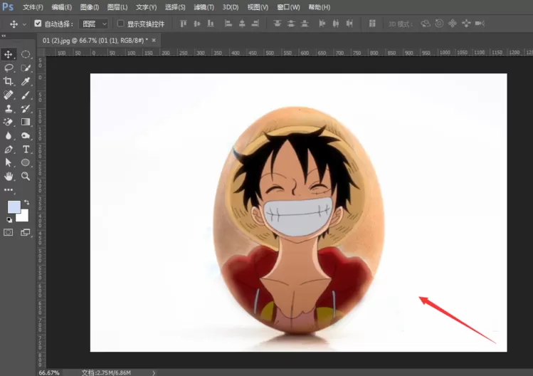Select the Clone Stamp tool
This screenshot has width=533, height=376.
point(9,108)
